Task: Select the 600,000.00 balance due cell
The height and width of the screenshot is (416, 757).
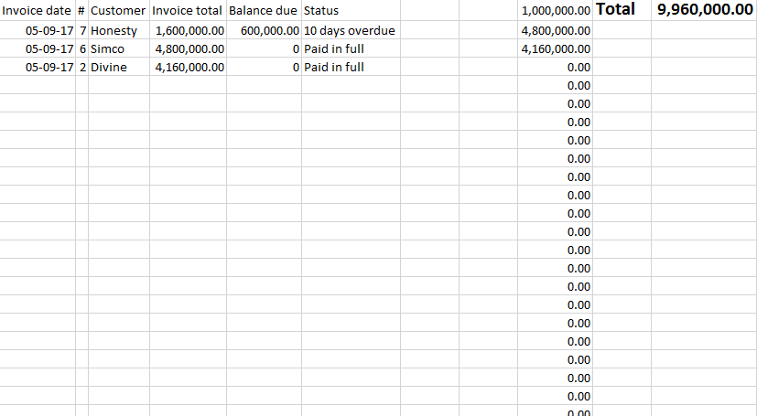Action: coord(265,30)
